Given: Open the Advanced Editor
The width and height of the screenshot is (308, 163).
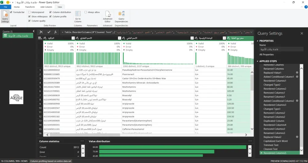Looking at the screenshot, I should pyautogui.click(x=107, y=17).
